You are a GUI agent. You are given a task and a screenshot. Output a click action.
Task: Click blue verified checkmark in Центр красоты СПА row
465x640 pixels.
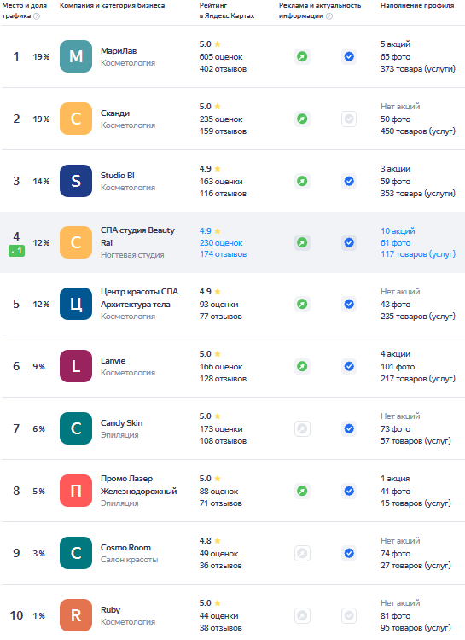coord(349,304)
